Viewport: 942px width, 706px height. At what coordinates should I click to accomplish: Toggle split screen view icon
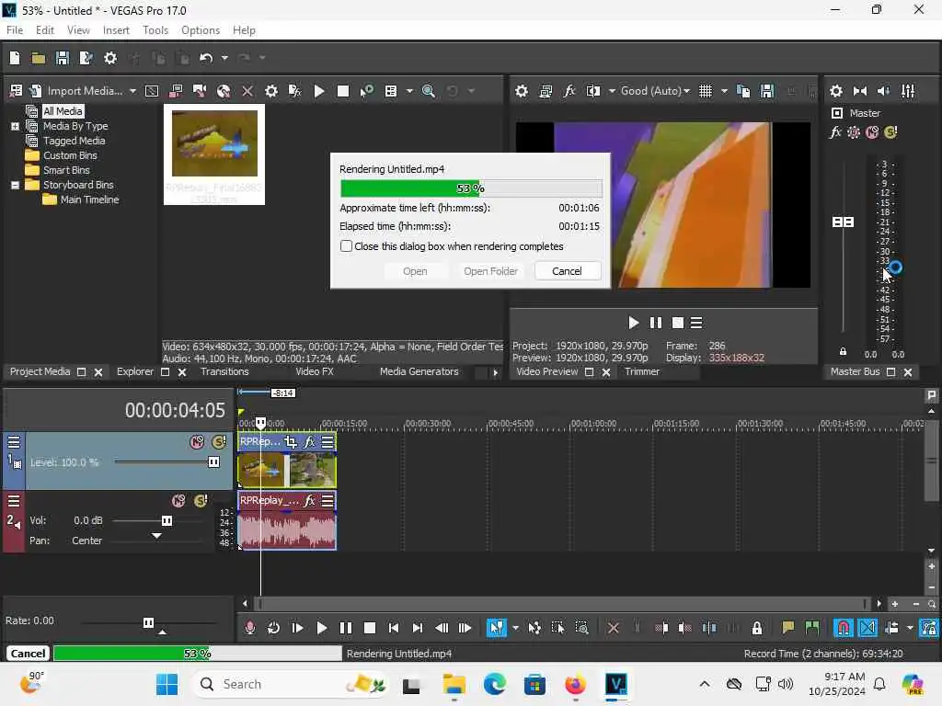[x=593, y=91]
